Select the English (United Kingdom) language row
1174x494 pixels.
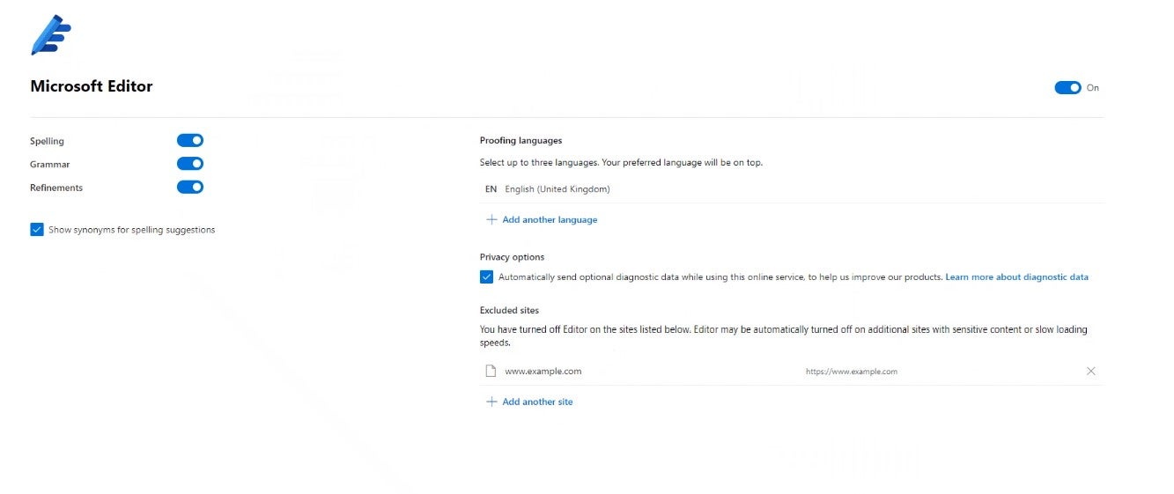coord(557,189)
